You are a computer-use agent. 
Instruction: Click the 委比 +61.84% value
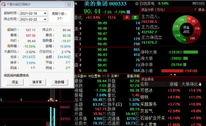93,17
